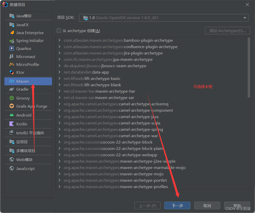Select Gradle project type
The width and height of the screenshot is (255, 213).
point(28,89)
